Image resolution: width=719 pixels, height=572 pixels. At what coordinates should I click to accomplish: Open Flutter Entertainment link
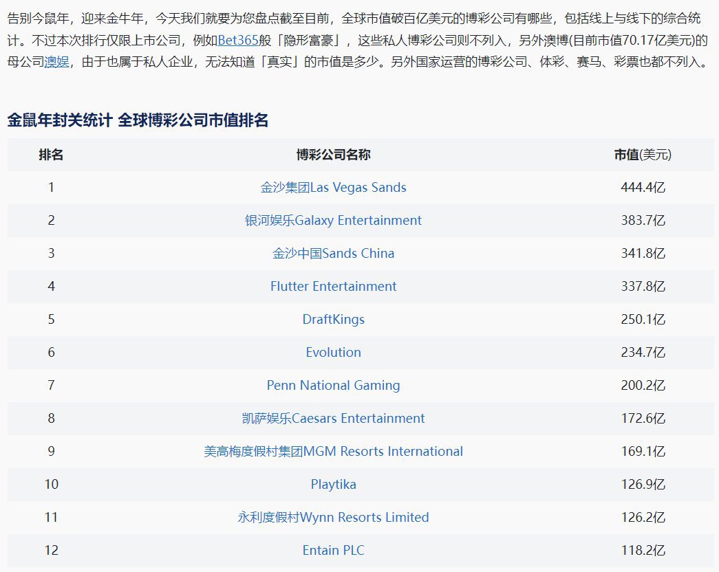pyautogui.click(x=334, y=287)
